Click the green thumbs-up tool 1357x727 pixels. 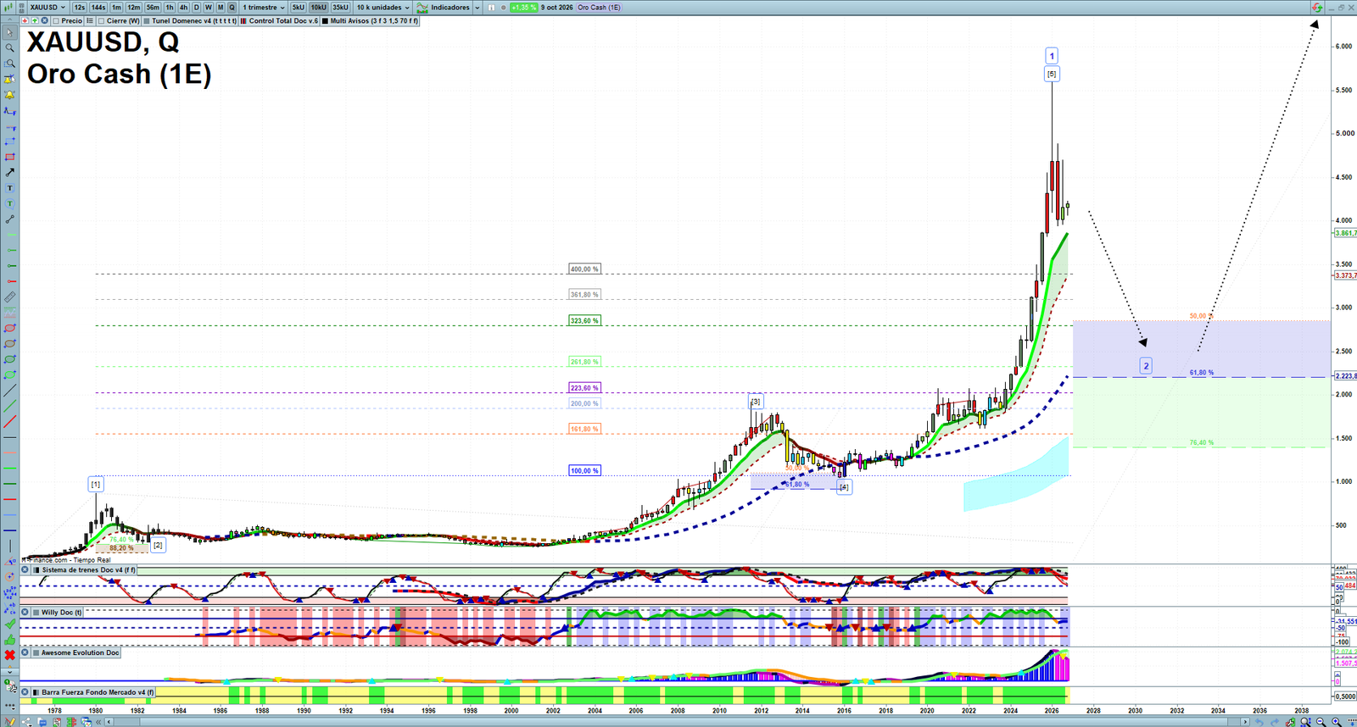tap(9, 641)
